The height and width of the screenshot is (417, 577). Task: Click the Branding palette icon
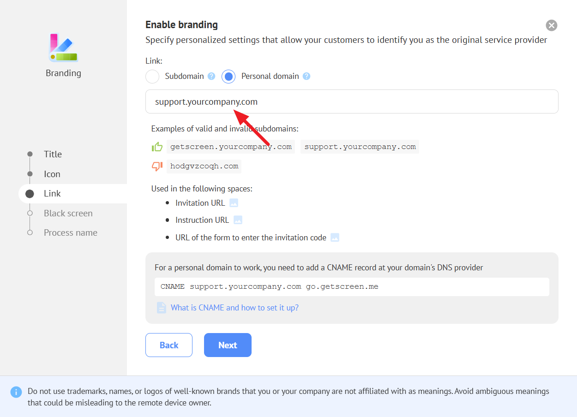point(63,48)
